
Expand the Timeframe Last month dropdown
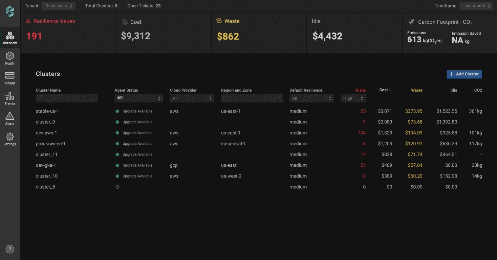(x=476, y=6)
